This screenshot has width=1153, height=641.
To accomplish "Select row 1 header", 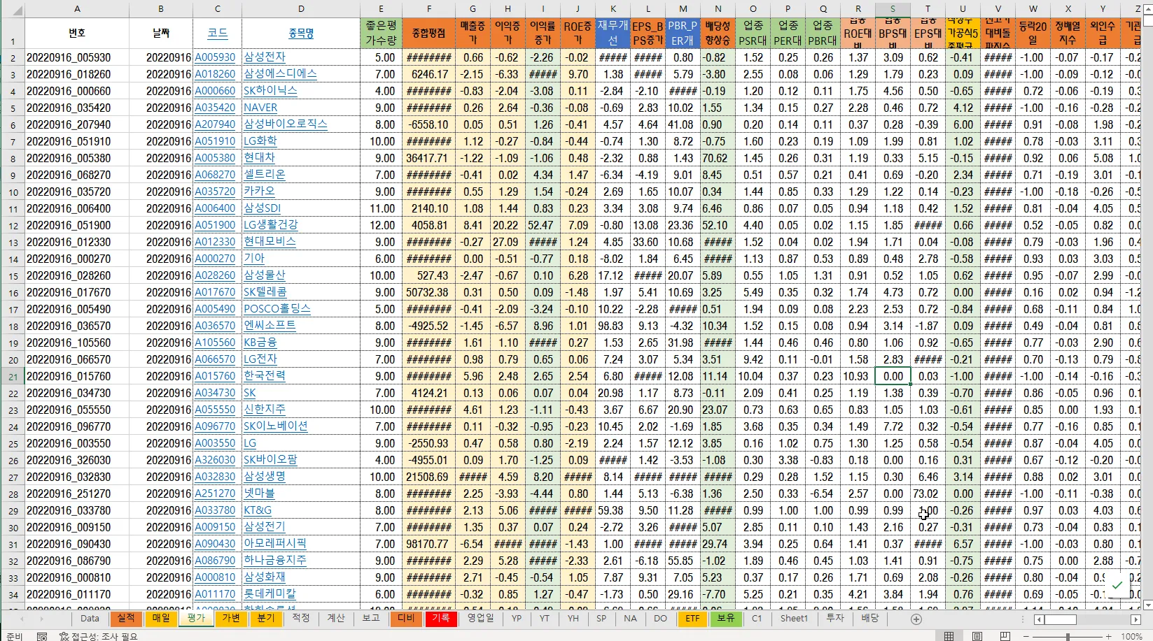I will pos(13,33).
